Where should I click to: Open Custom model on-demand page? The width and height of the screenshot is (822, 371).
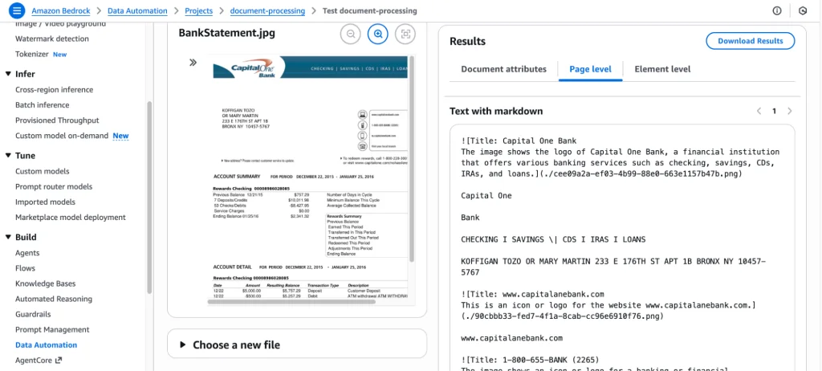62,136
